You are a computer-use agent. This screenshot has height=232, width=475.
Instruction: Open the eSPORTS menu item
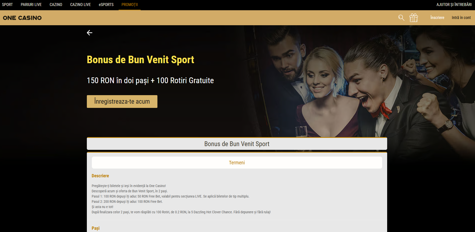[106, 5]
